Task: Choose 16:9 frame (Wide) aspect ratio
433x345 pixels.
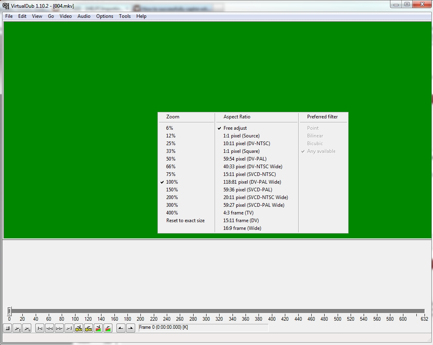Action: click(257, 228)
